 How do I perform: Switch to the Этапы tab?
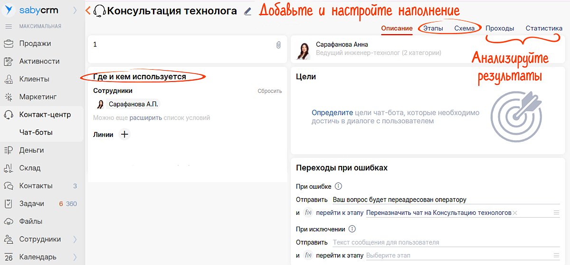tap(433, 28)
